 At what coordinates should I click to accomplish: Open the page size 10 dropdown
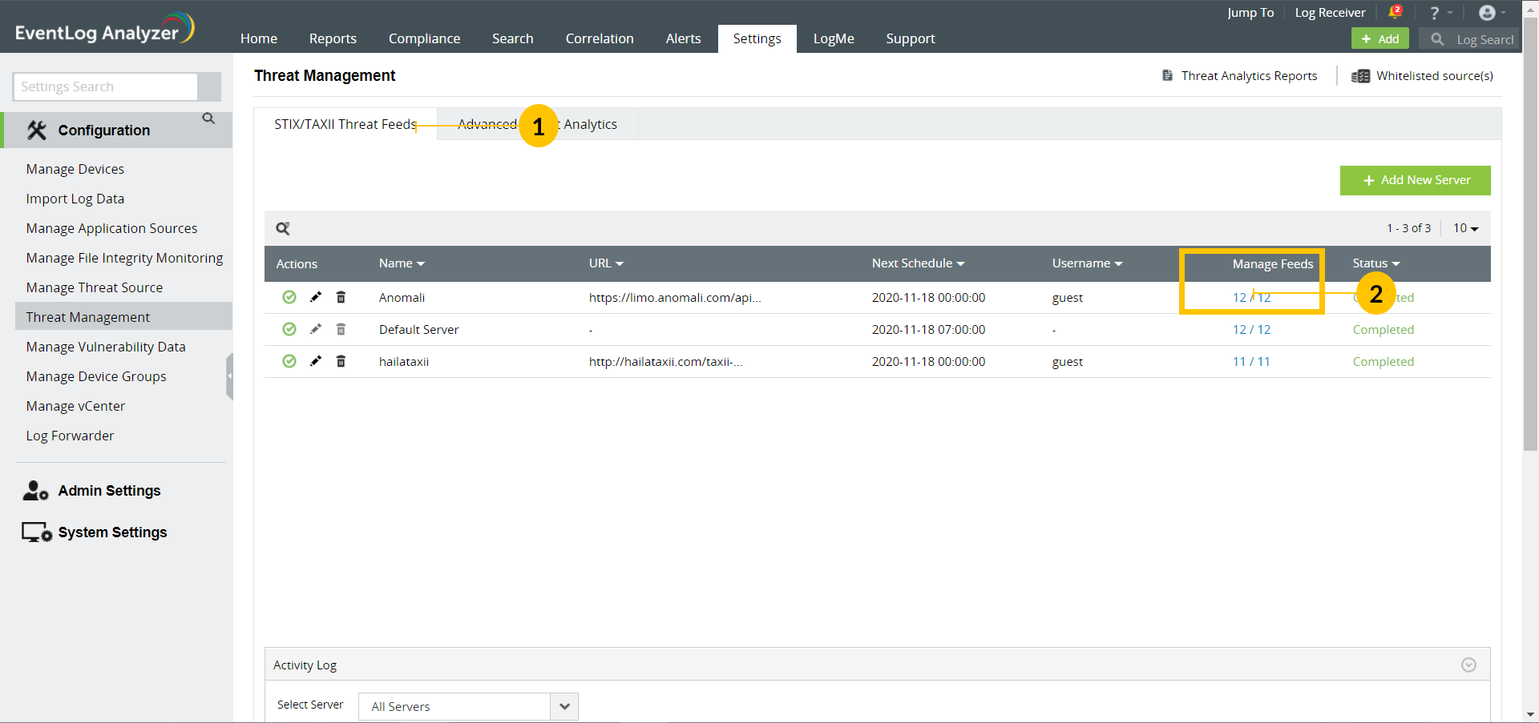click(1465, 228)
